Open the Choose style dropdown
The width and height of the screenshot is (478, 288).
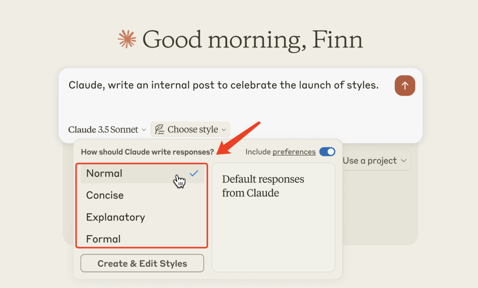coord(190,129)
